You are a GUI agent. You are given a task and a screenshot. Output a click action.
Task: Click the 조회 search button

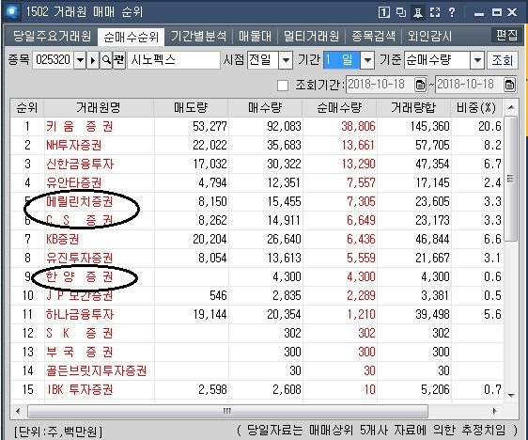tap(503, 60)
